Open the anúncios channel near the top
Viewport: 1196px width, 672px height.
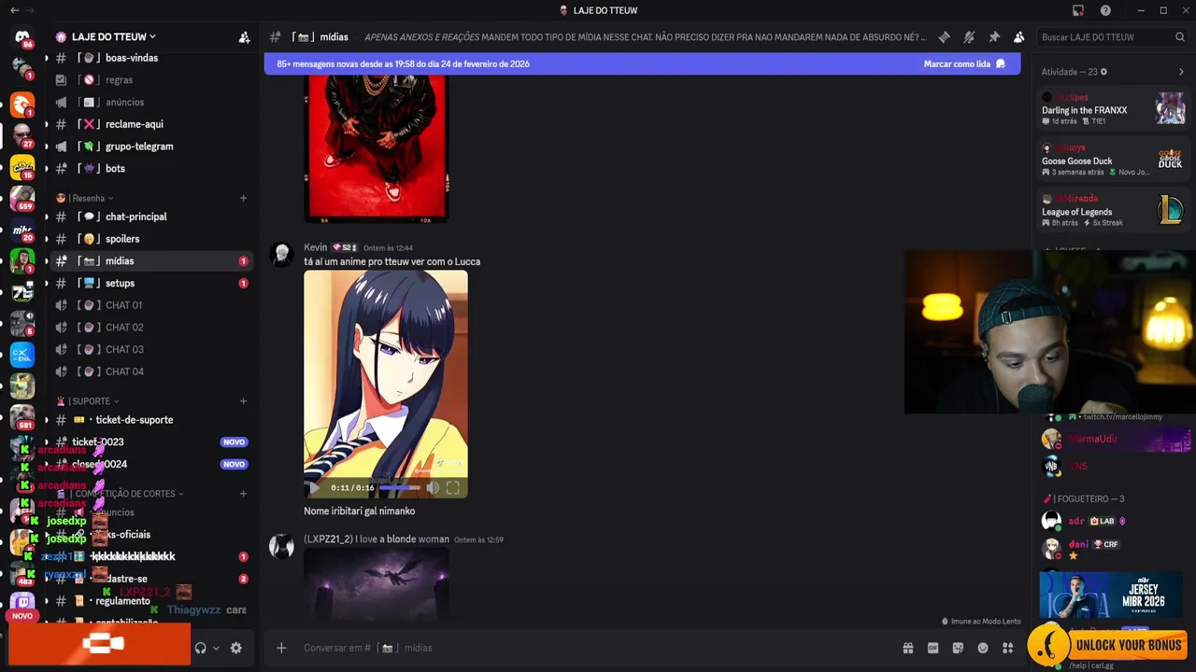click(x=152, y=103)
